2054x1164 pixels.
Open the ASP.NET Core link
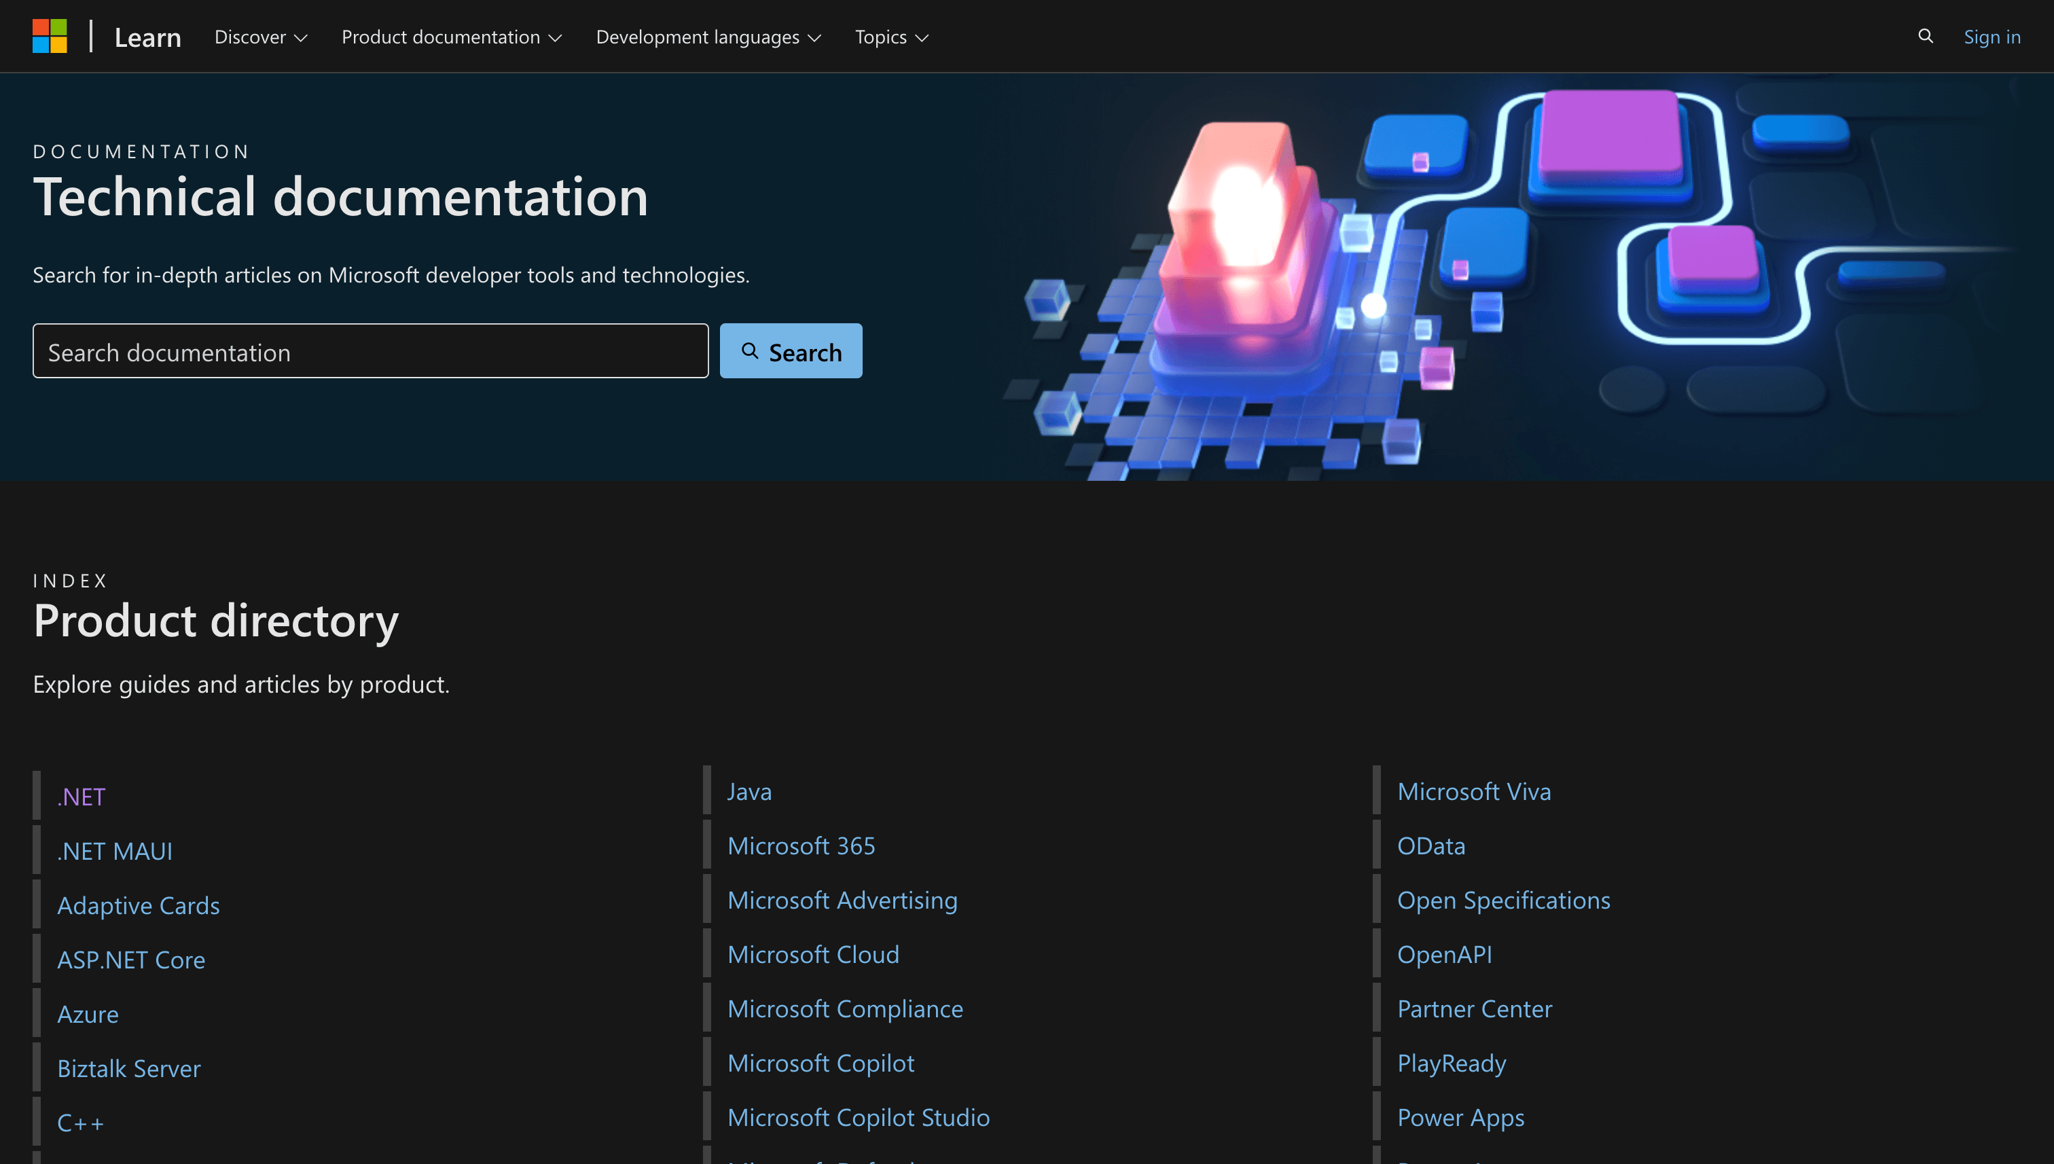(x=131, y=960)
